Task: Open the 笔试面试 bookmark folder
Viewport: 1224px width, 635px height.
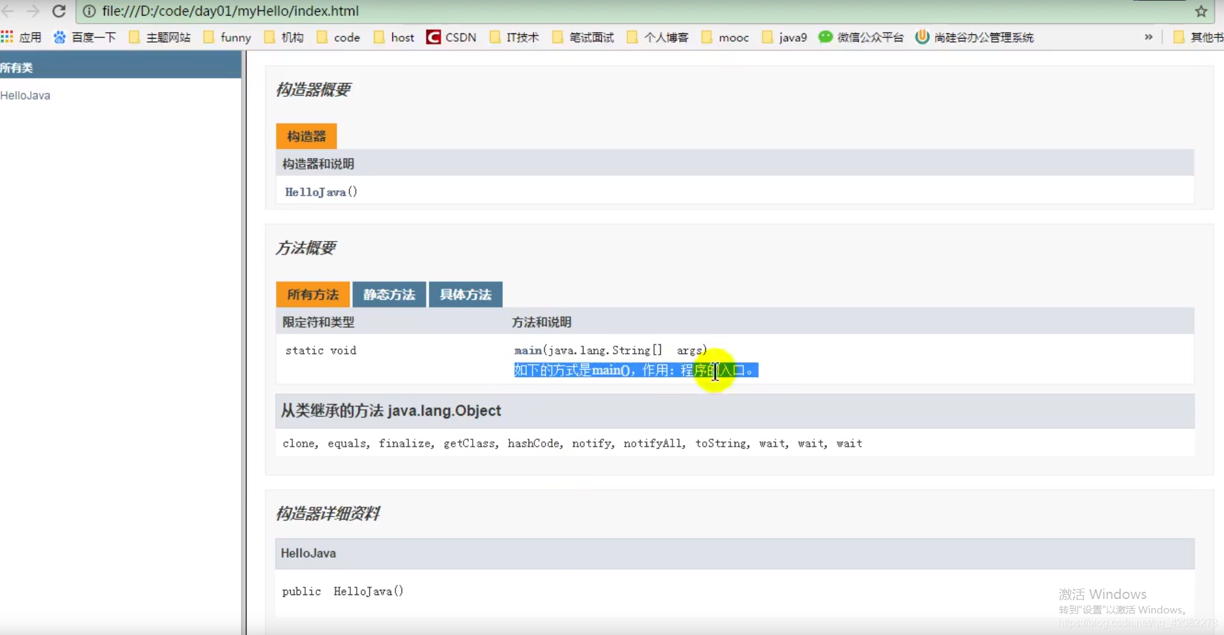Action: pos(584,37)
